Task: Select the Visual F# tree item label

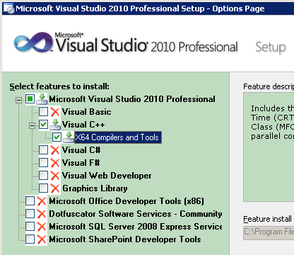Action: pyautogui.click(x=81, y=163)
